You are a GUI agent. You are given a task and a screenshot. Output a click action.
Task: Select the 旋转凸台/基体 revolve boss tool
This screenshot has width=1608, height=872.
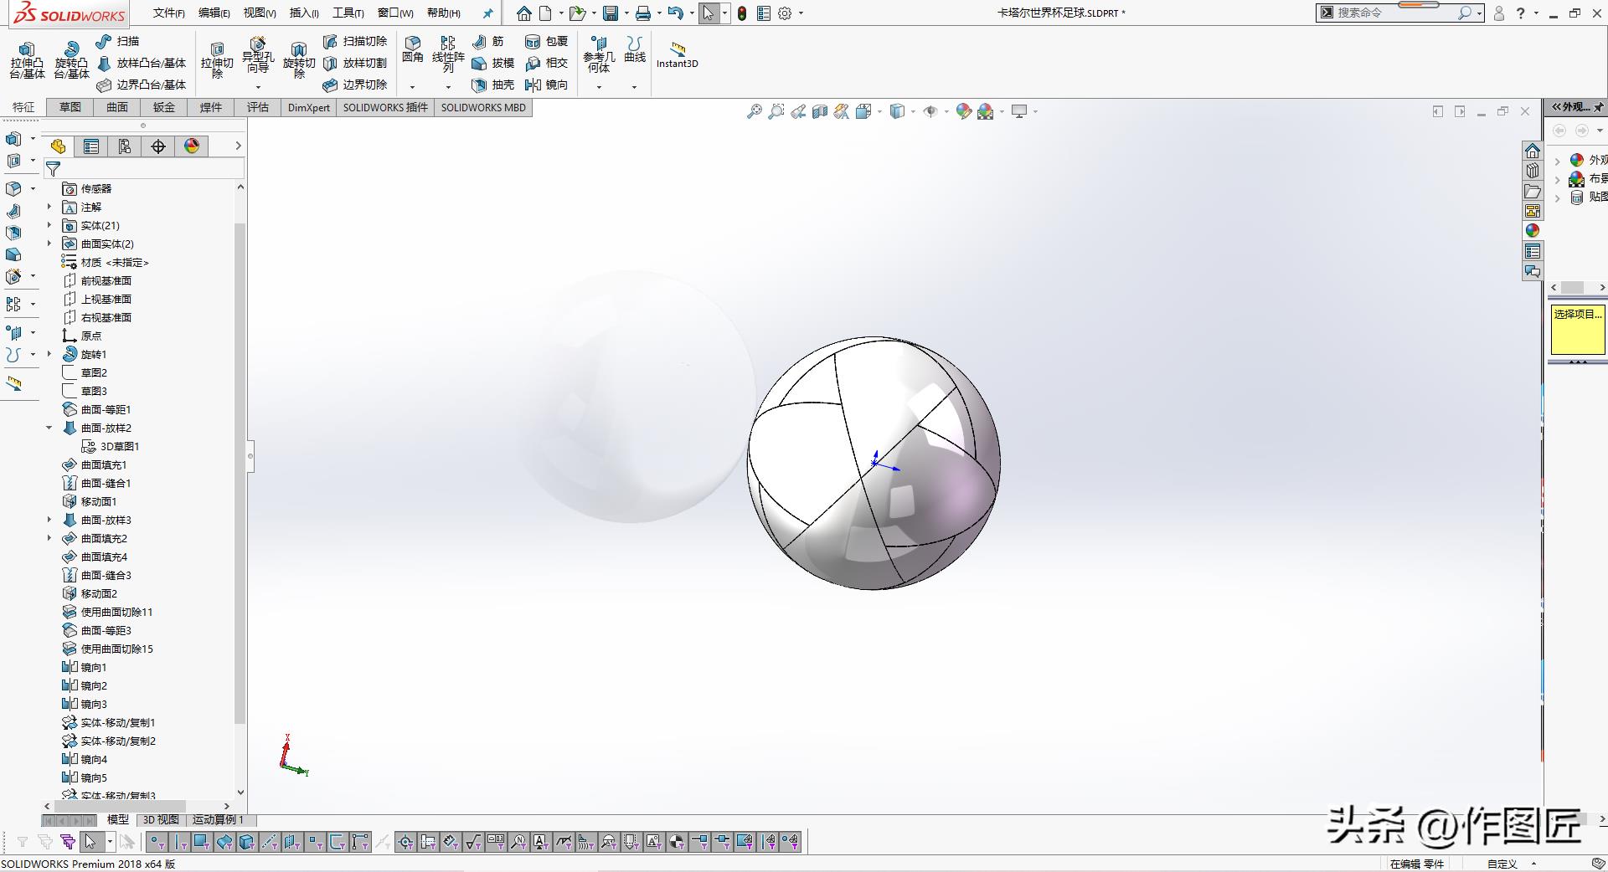(71, 60)
